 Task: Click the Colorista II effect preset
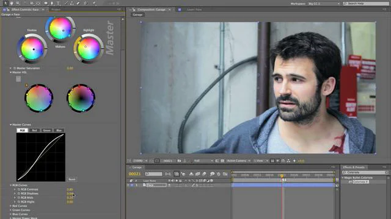[360, 182]
